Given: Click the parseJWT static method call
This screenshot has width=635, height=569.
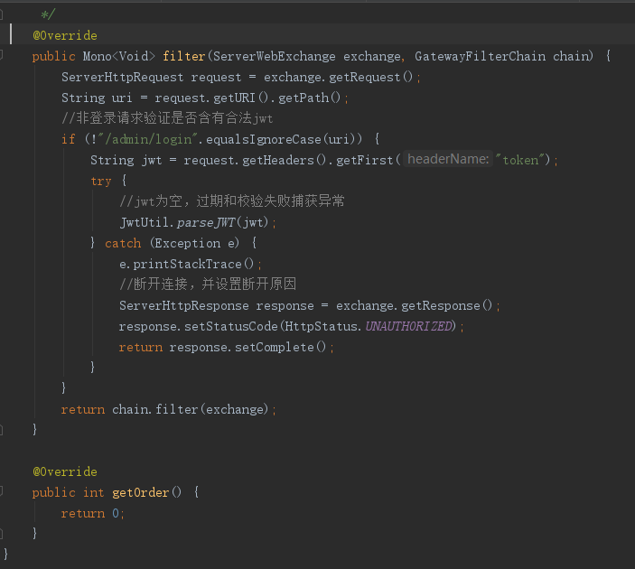Looking at the screenshot, I should [206, 222].
